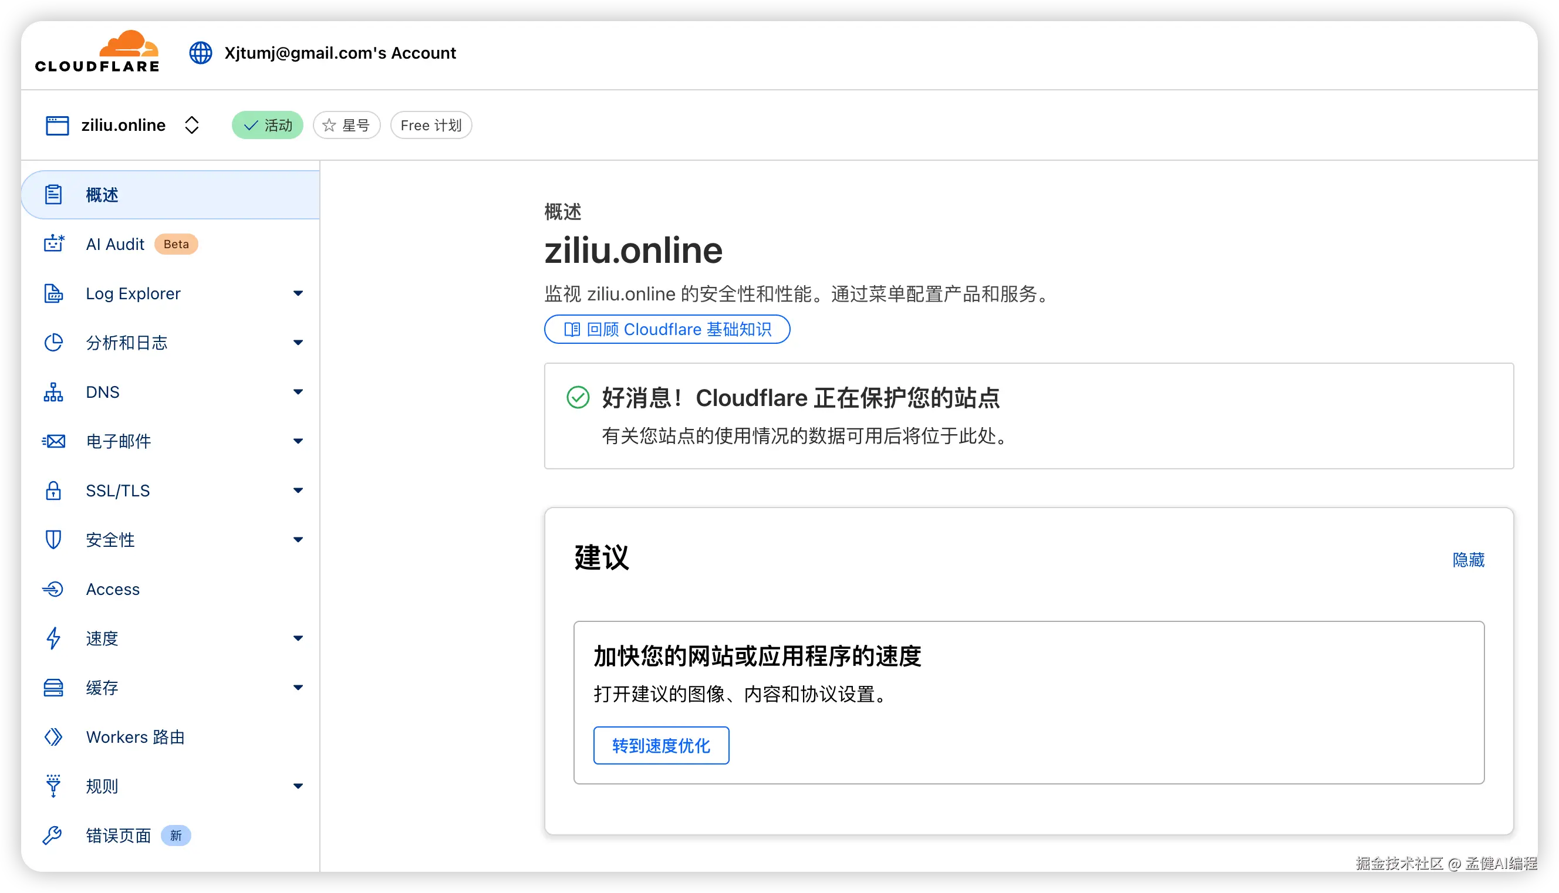Screen dimensions: 1559x893
Task: Click the 安全性 shield icon
Action: [x=53, y=540]
